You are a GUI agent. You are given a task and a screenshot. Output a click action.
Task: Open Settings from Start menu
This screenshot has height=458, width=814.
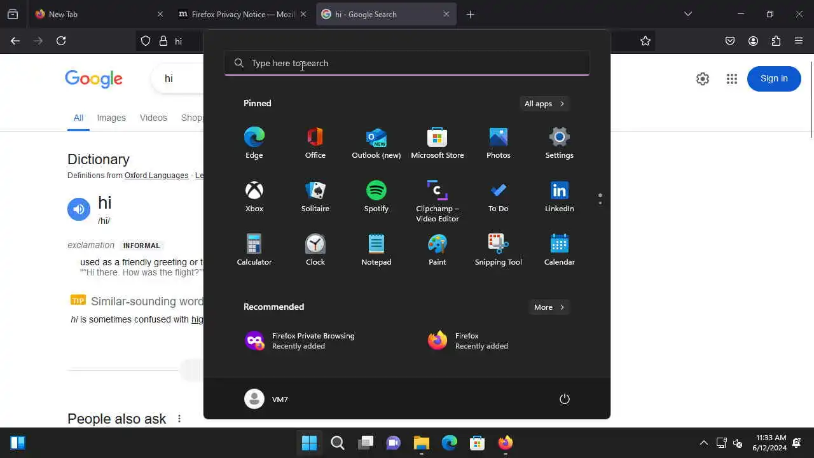pyautogui.click(x=560, y=143)
